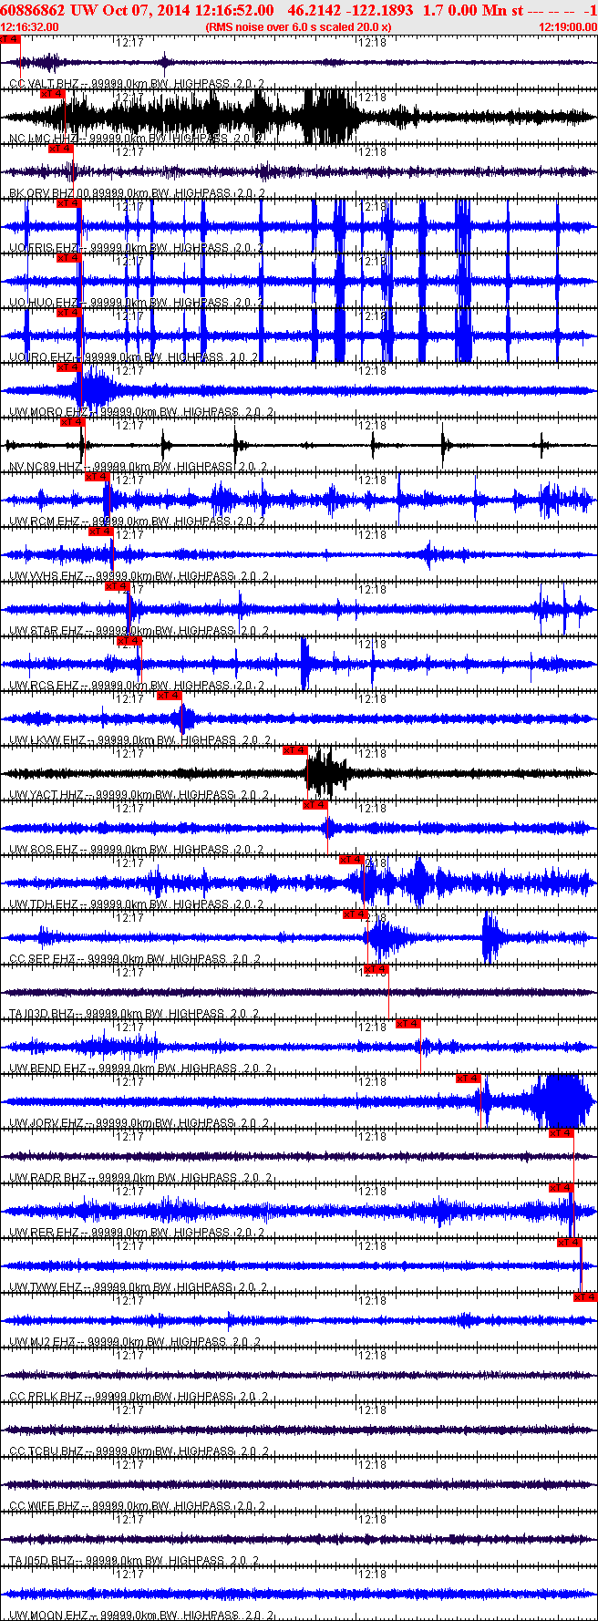The width and height of the screenshot is (598, 1621).
Task: Click the red pick flag on UW.BEND trace
Action: tap(407, 1024)
